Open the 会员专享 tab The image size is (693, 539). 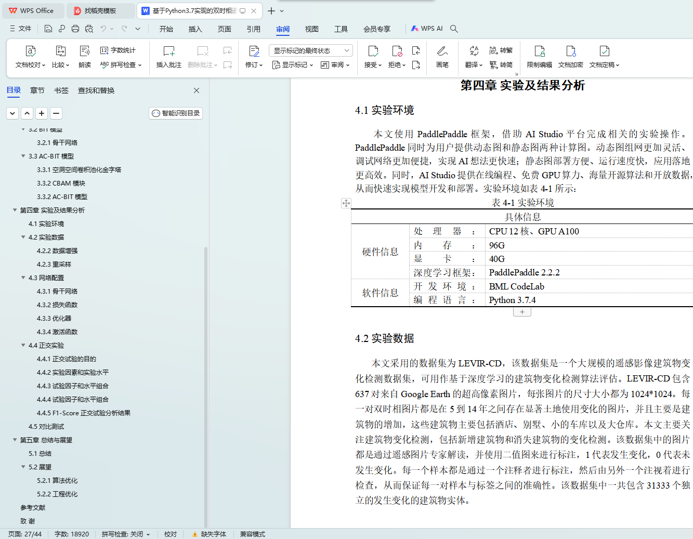377,29
